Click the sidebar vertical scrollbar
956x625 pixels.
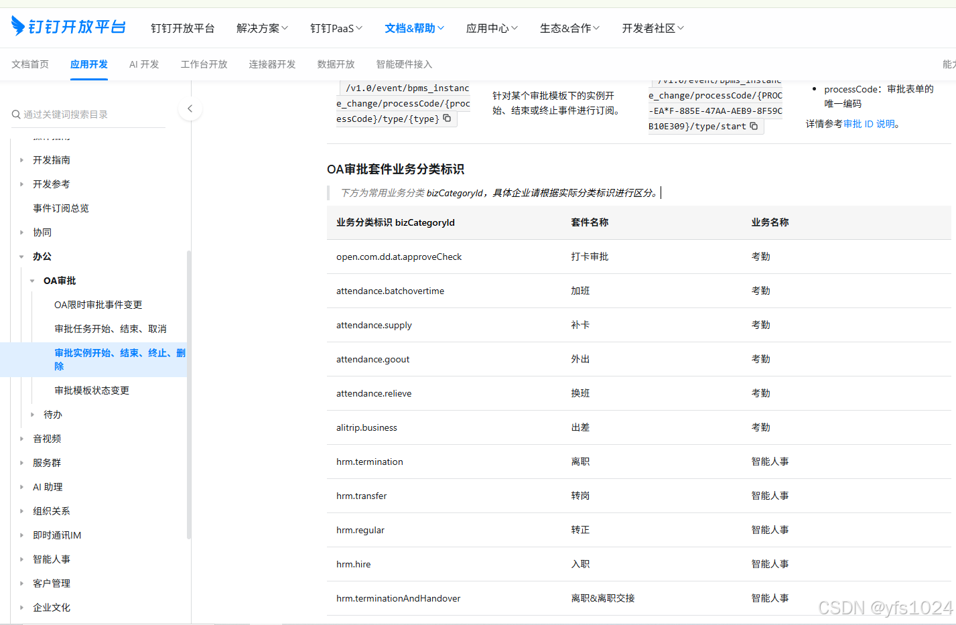point(189,394)
